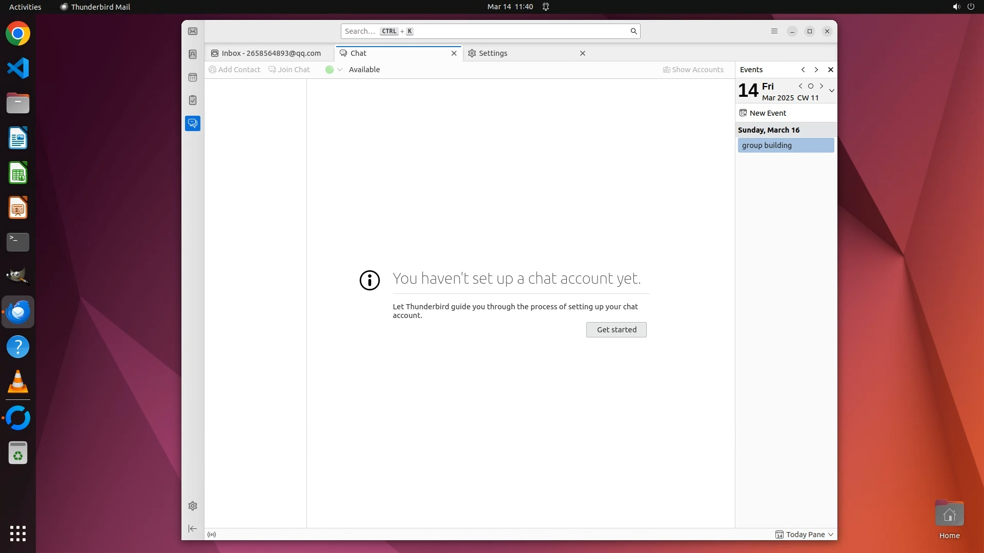Expand the mini calendar chevron

pyautogui.click(x=831, y=91)
